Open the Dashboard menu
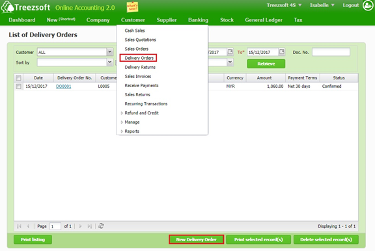Screen dimensions: 375x251 tap(22, 20)
